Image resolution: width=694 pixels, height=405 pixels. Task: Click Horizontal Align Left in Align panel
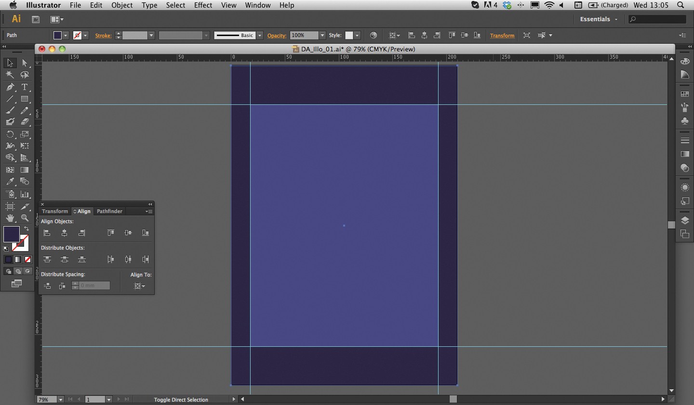(47, 233)
